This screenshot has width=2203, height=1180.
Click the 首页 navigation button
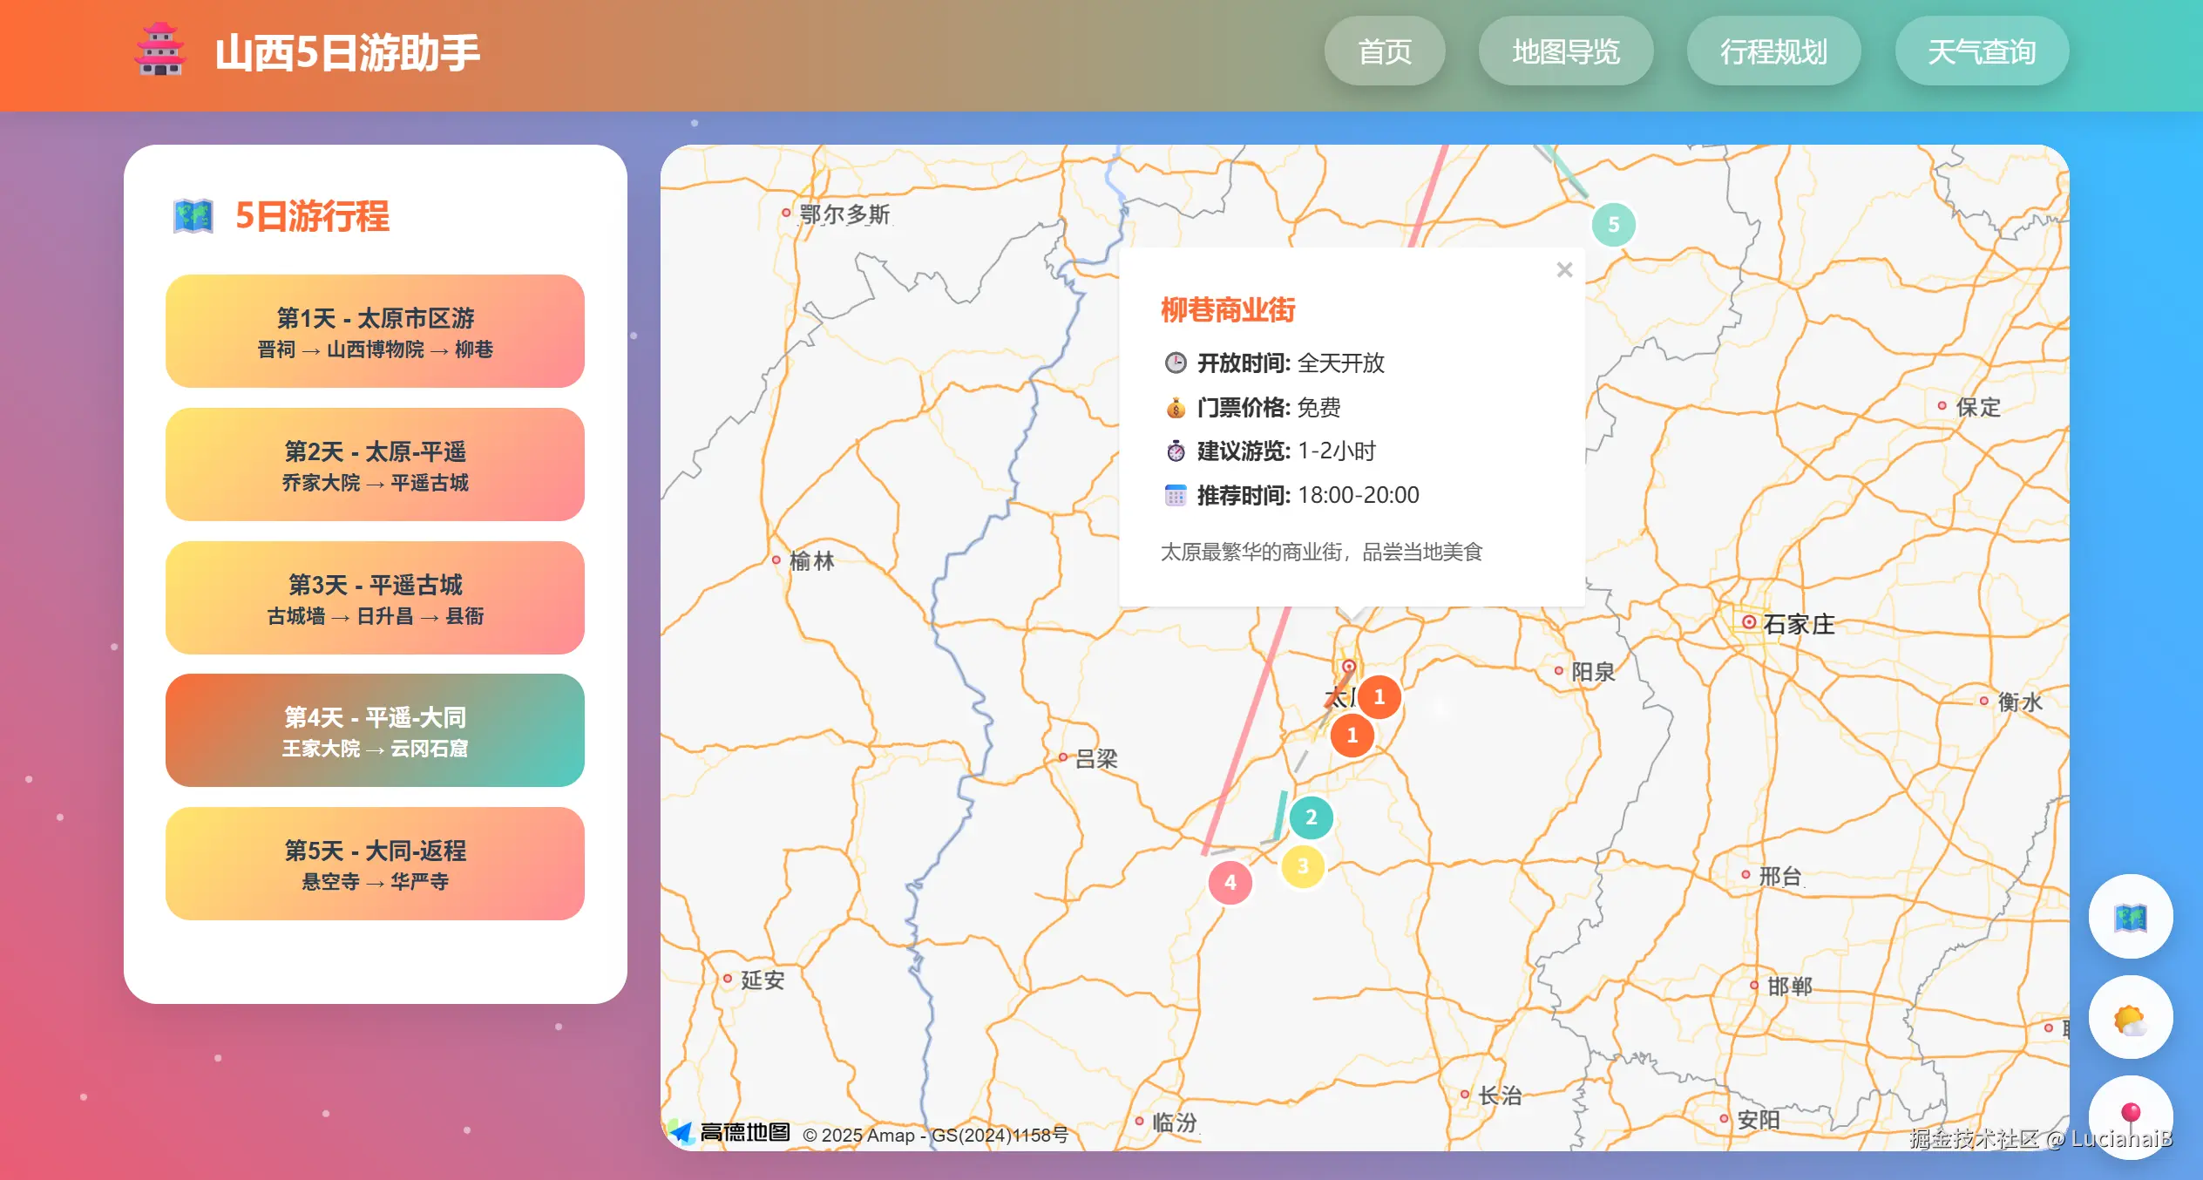point(1385,51)
